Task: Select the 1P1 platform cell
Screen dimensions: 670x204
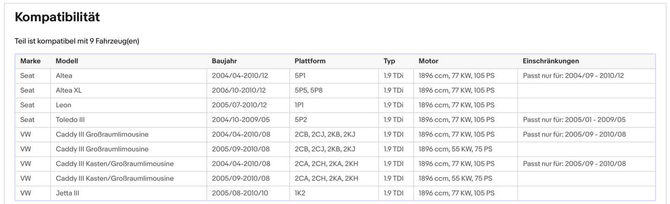Action: [299, 105]
